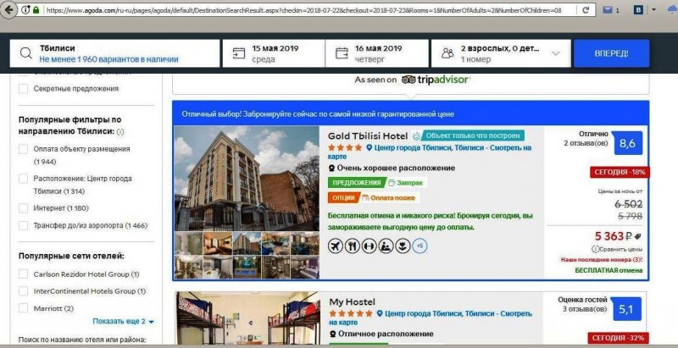Click the flower garden amenity icon
The width and height of the screenshot is (678, 348).
[x=403, y=246]
